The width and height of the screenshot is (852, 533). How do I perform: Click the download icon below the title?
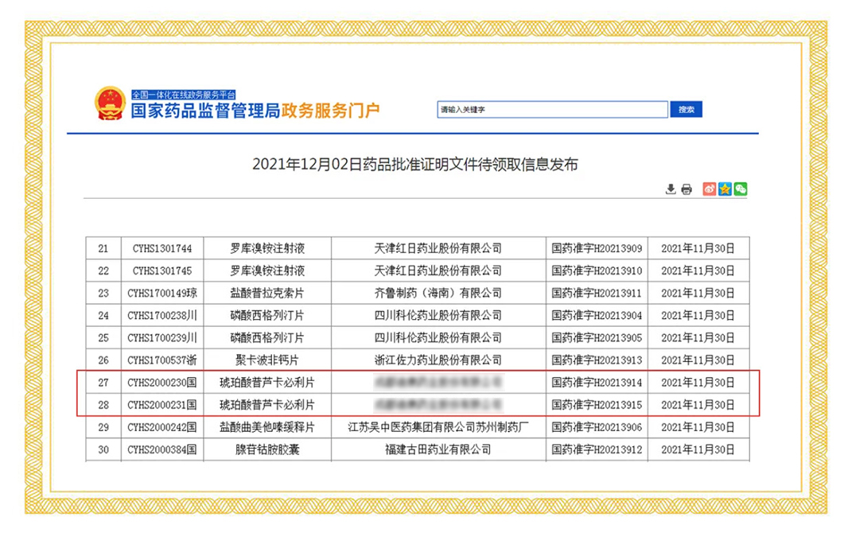[671, 189]
